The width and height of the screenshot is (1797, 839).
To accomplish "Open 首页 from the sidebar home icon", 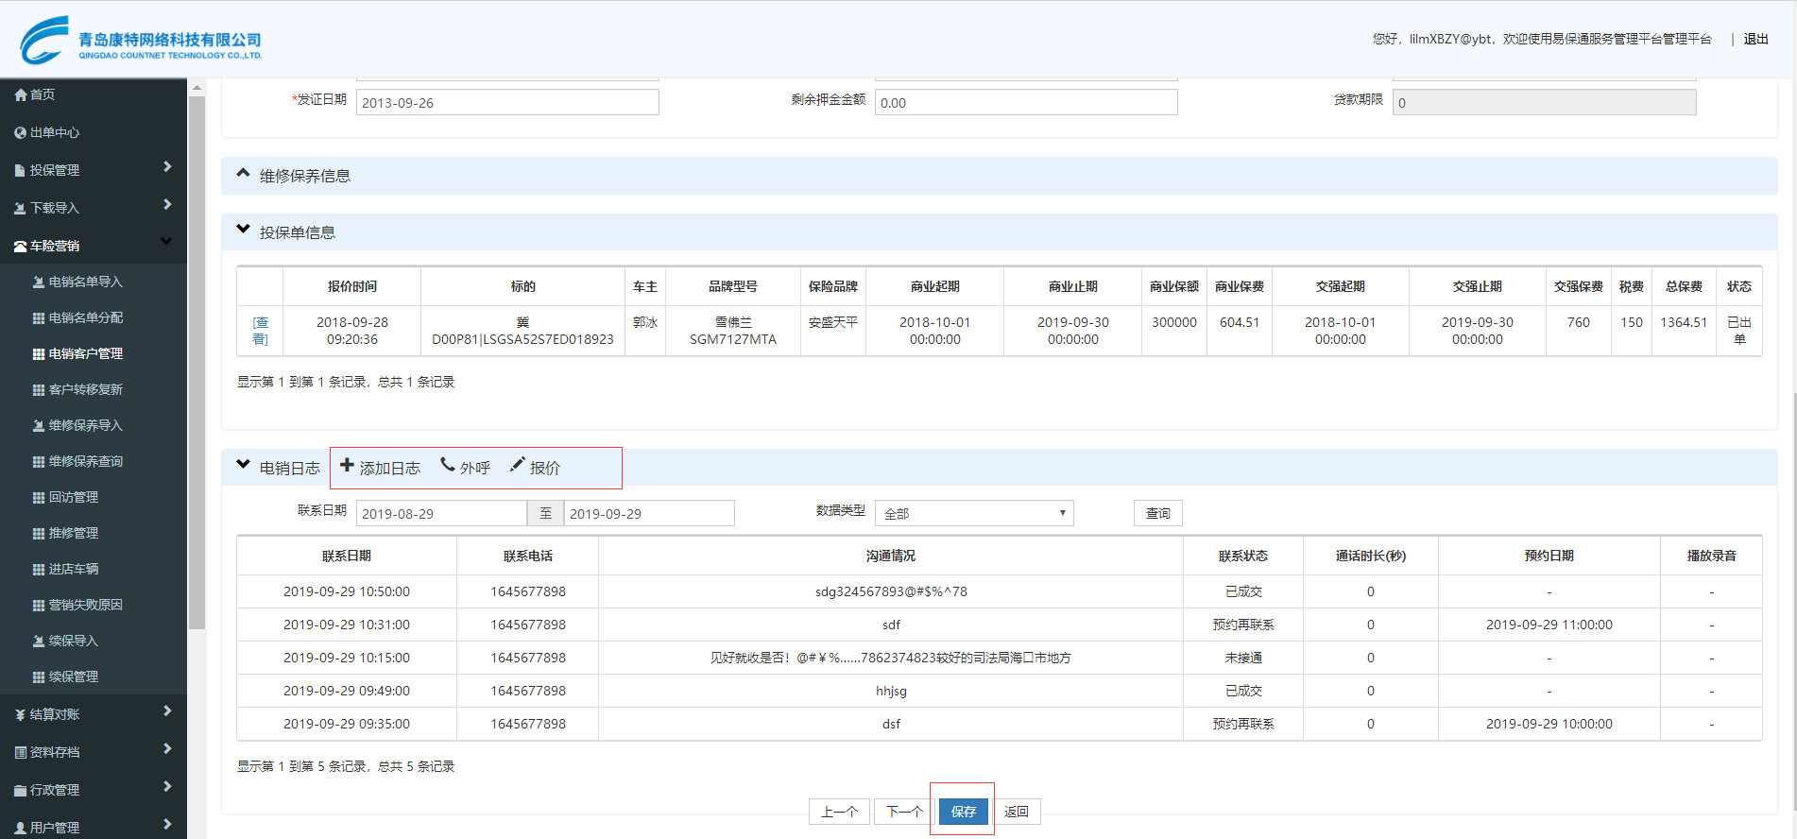I will pos(21,94).
